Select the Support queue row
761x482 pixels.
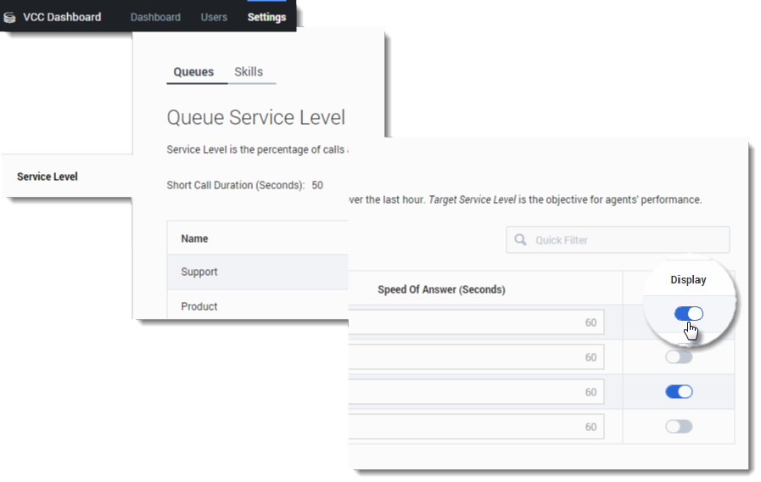click(199, 272)
